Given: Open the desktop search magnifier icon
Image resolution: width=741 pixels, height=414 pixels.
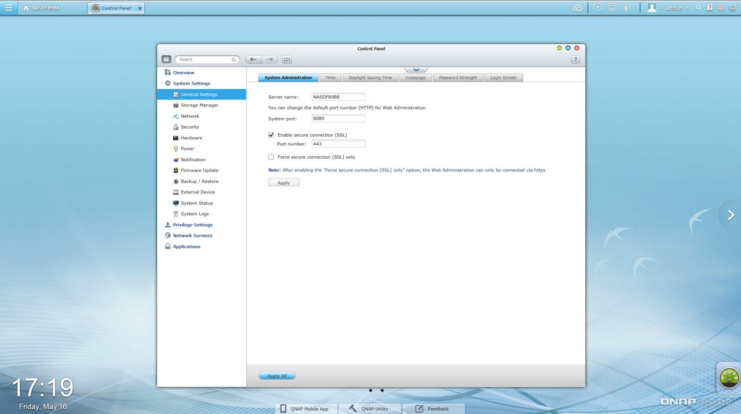Looking at the screenshot, I should (x=699, y=8).
